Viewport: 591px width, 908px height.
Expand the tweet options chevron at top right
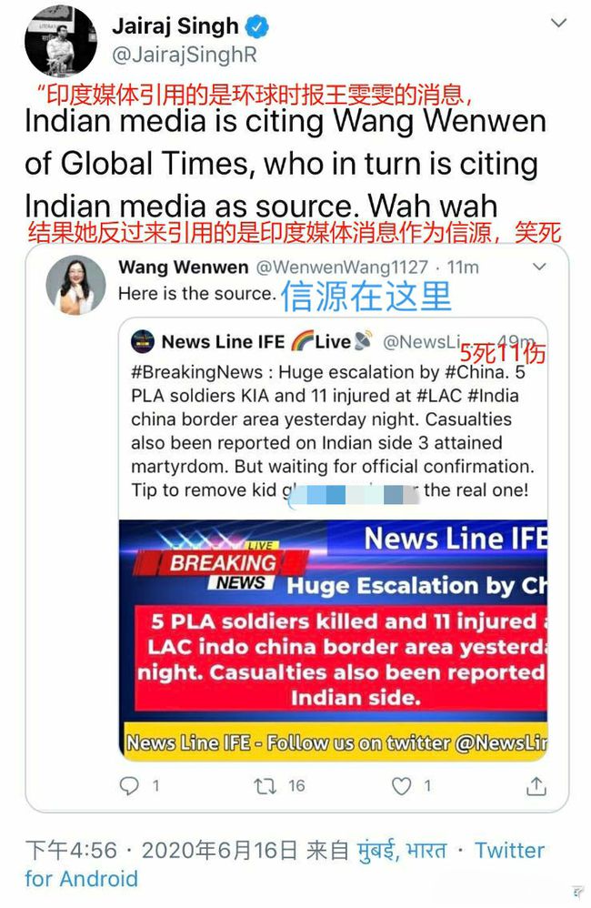[558, 23]
